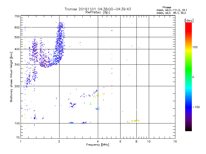The height and width of the screenshot is (154, 206).
Task: Click the colorbar tick label '0'
Action: (x=193, y=77)
